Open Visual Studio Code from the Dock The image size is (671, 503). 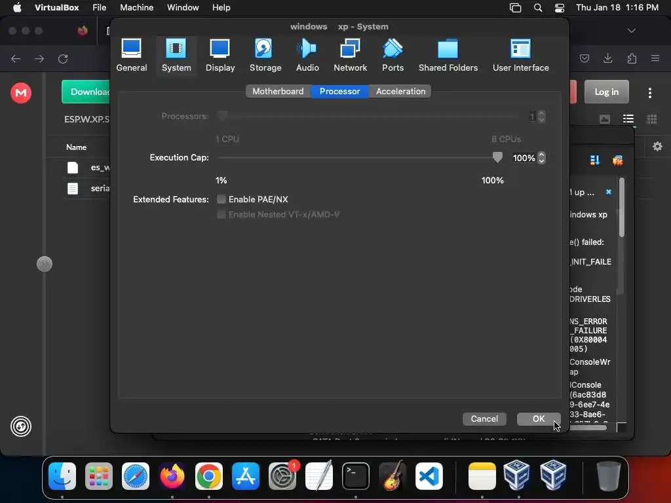click(429, 475)
